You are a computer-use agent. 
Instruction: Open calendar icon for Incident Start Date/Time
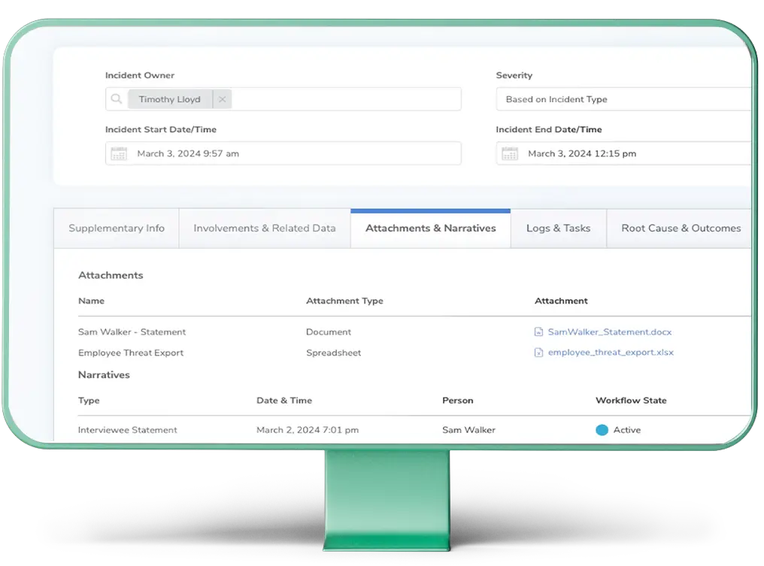[119, 153]
